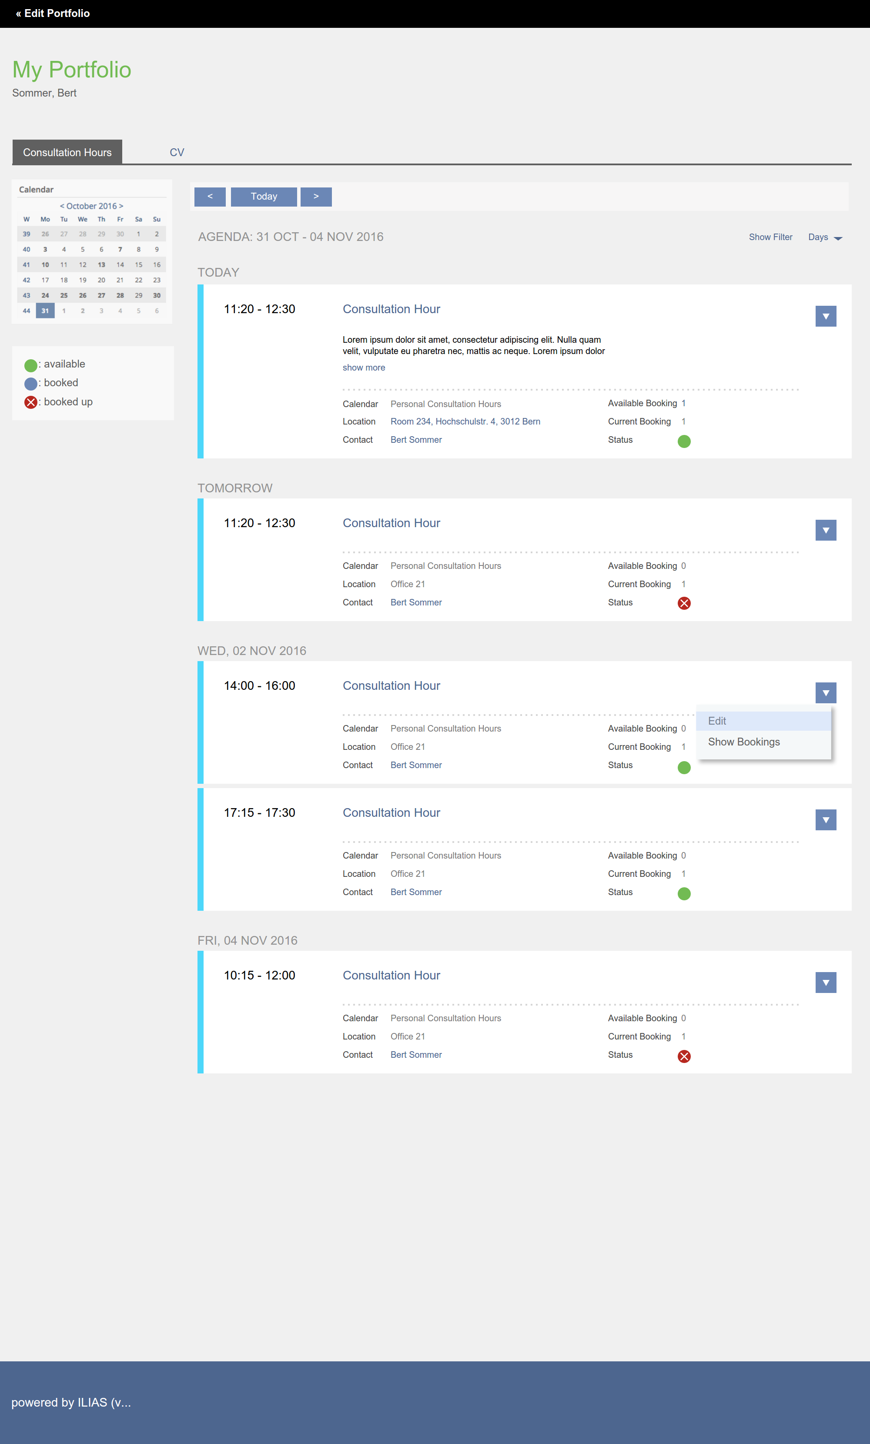The height and width of the screenshot is (1444, 870).
Task: Open the Days view dropdown
Action: click(824, 237)
